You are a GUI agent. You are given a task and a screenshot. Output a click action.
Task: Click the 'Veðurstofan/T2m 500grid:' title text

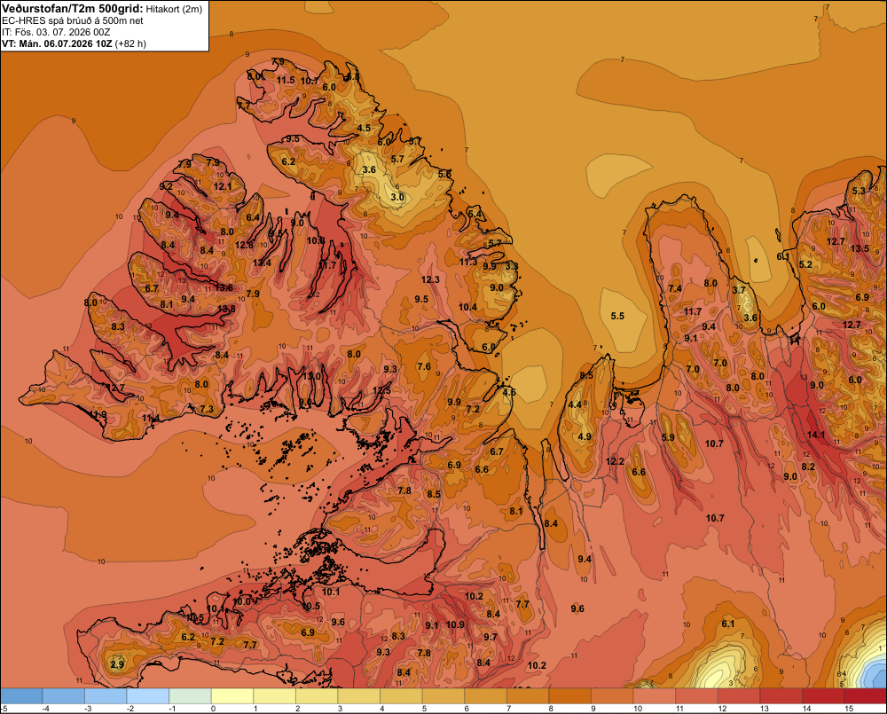click(x=72, y=9)
